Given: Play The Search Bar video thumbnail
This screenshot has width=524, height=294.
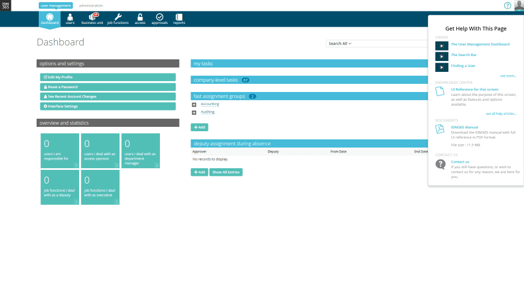Looking at the screenshot, I should (442, 56).
